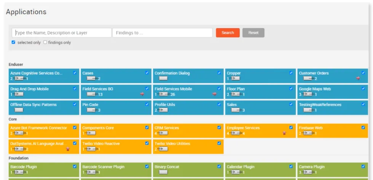
Task: Untick the Camera Plugin checkbox
Action: coord(363,166)
